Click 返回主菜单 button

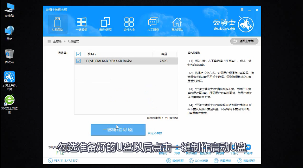(244, 41)
